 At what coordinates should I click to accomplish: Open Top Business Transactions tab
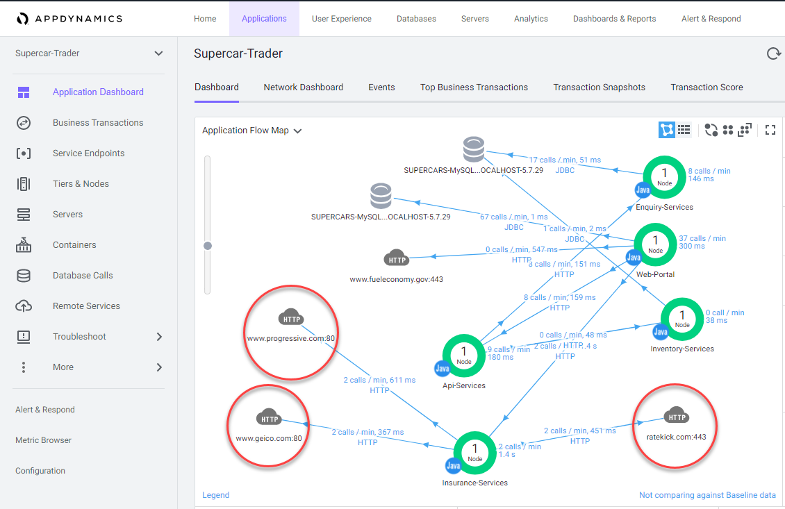tap(474, 87)
